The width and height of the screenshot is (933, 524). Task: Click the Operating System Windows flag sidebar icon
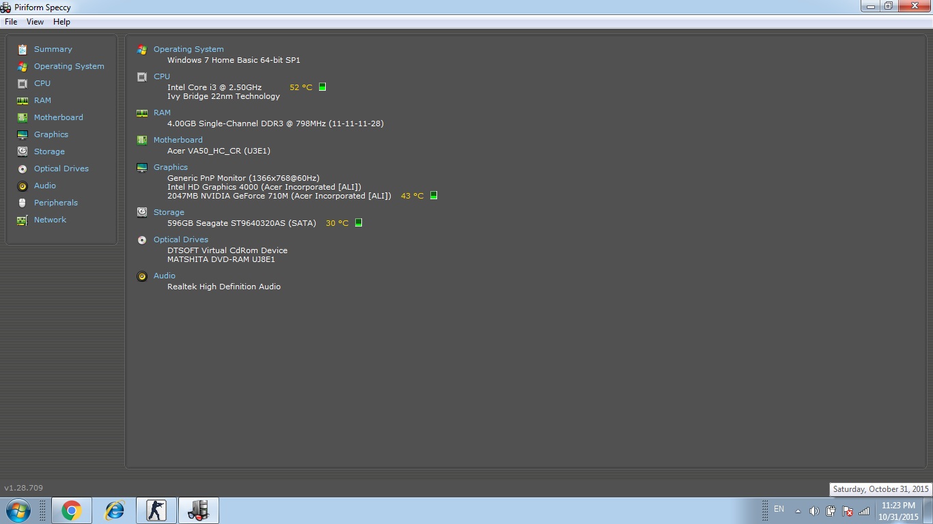click(x=23, y=66)
